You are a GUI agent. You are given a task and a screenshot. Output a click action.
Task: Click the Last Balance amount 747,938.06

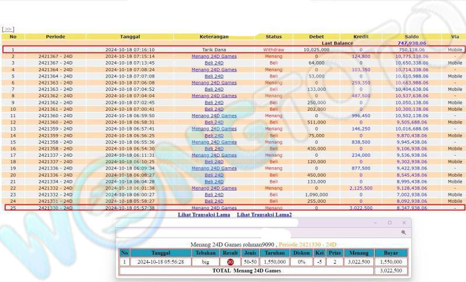[412, 43]
